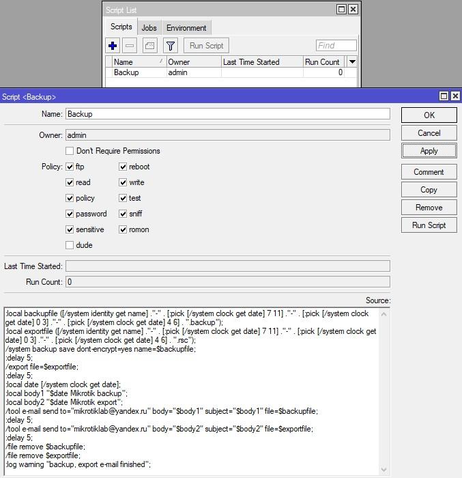Toggle Don't Require Permissions checkbox

click(x=70, y=151)
